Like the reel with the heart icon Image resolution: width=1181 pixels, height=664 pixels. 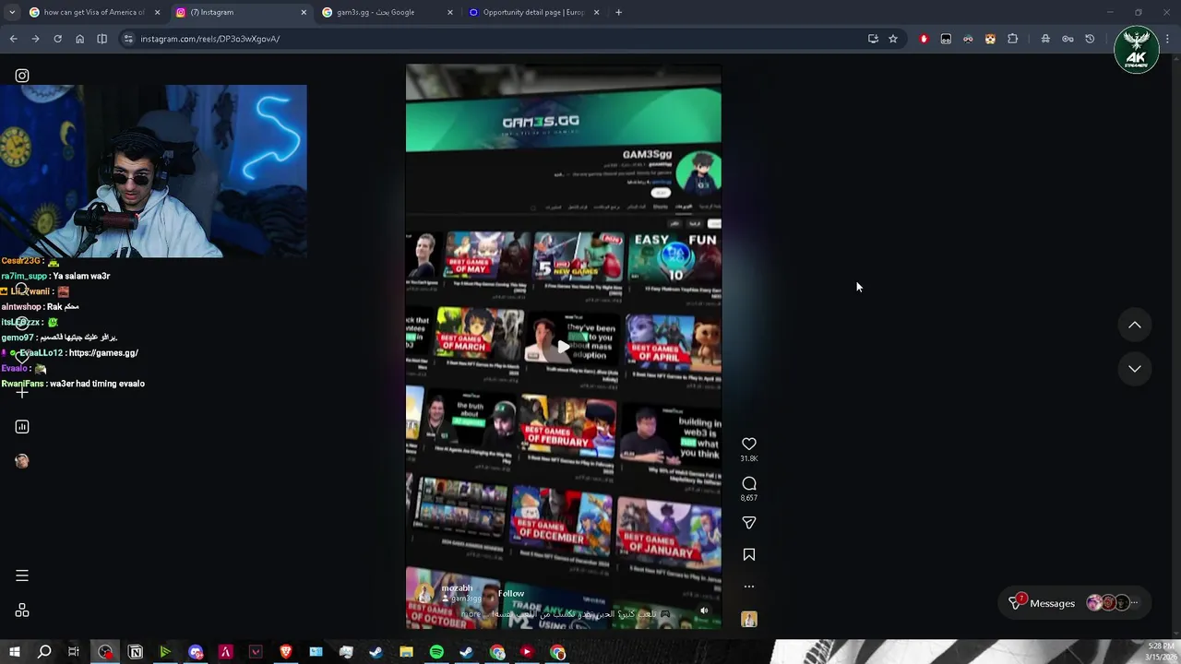749,444
